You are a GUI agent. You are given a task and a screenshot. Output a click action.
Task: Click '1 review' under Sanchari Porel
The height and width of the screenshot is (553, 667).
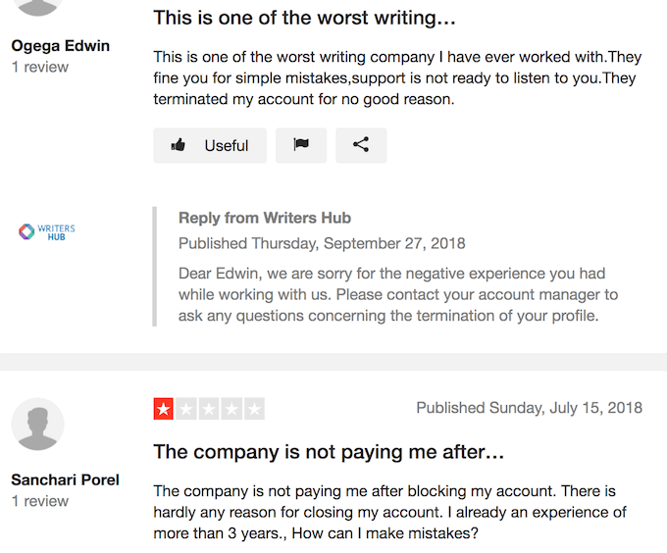click(39, 501)
